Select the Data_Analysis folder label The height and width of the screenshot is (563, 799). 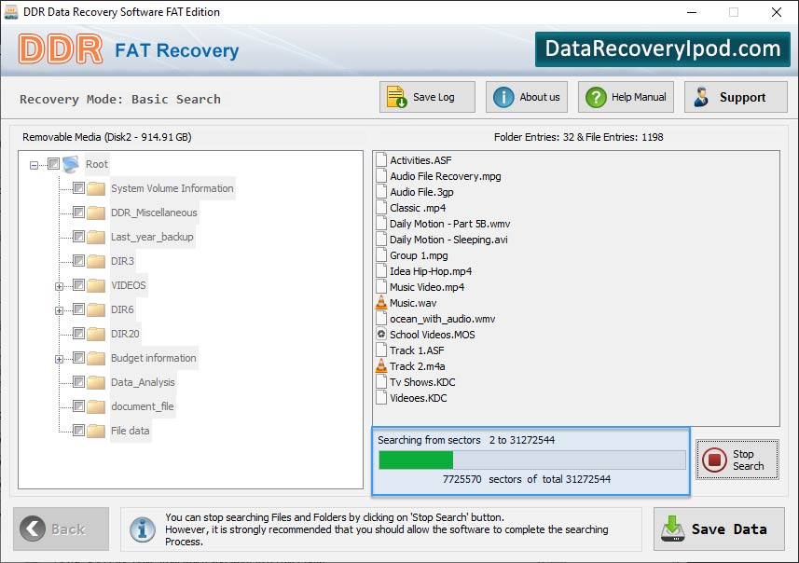pos(143,382)
